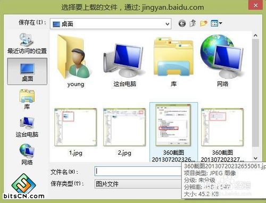Click the 2.jpg file name text

(x=124, y=153)
